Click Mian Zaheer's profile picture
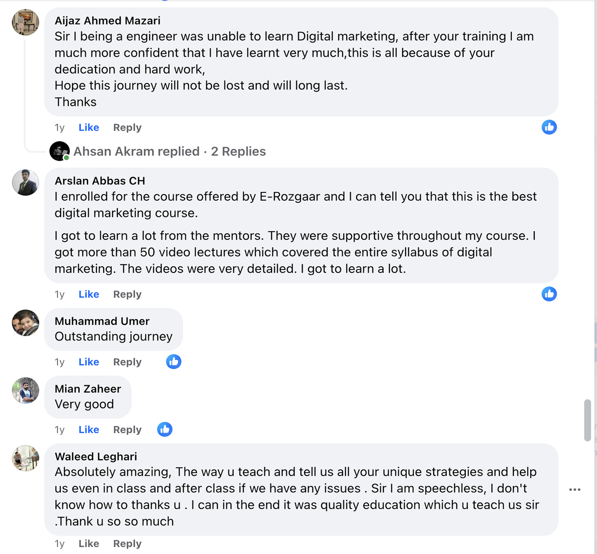 pos(26,390)
